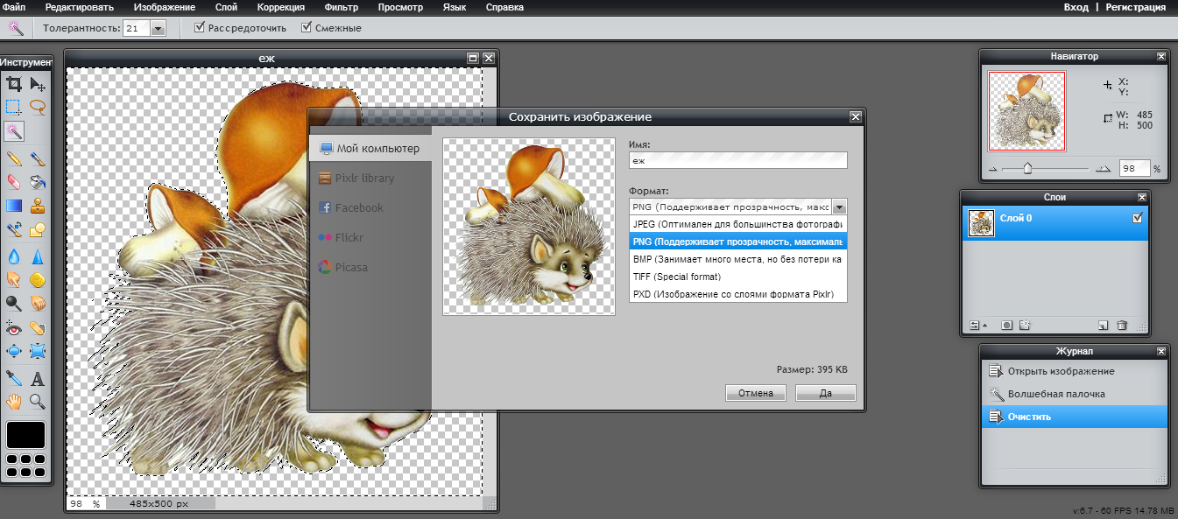
Task: Select the Colorpicker eyedropper tool
Action: [14, 378]
